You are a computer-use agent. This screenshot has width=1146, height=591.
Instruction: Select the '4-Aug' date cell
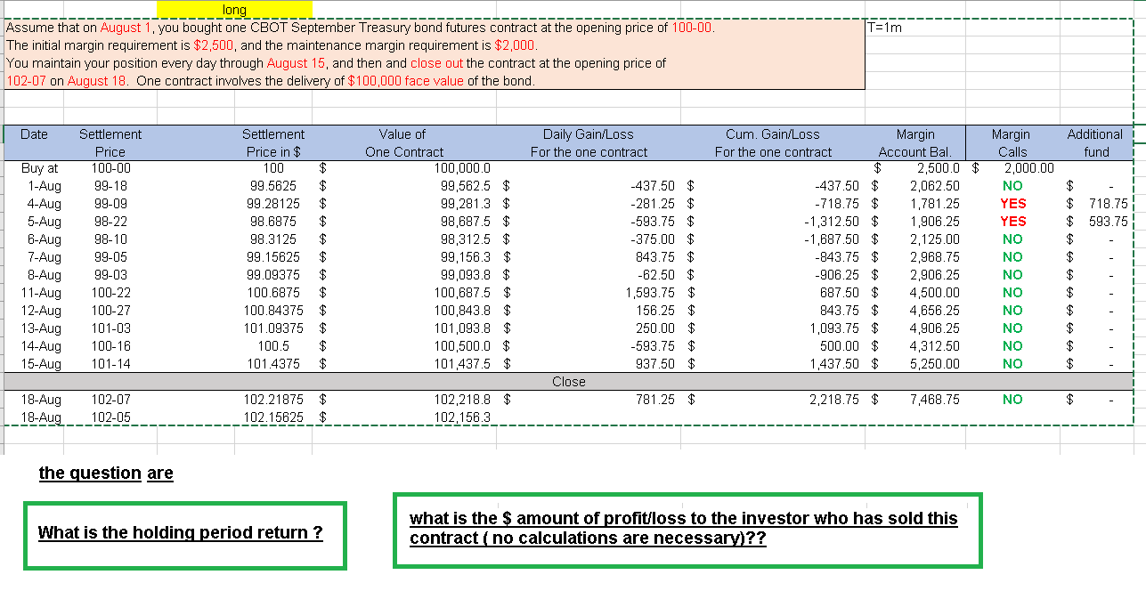coord(45,204)
